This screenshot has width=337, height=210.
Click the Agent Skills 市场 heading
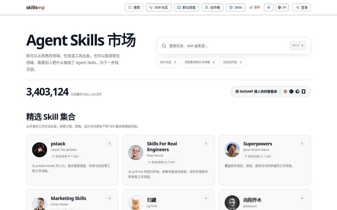[x=81, y=40]
